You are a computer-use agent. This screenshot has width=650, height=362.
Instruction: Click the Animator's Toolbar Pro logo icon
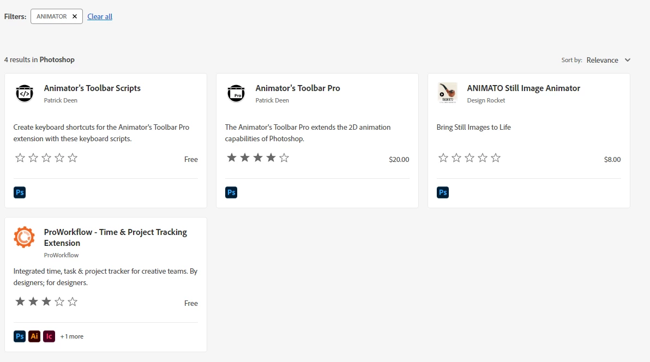click(236, 93)
